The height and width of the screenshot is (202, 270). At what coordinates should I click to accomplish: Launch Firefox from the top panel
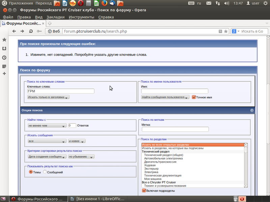pos(104,3)
